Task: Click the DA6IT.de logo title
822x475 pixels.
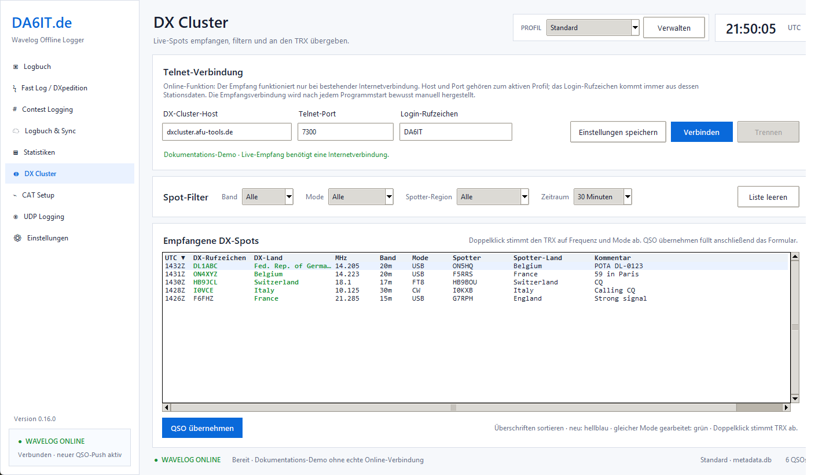Action: pos(42,23)
